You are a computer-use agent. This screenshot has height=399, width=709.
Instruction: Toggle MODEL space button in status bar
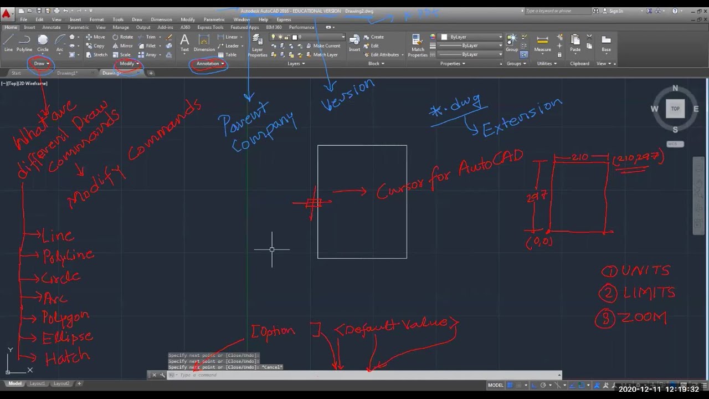pos(496,385)
